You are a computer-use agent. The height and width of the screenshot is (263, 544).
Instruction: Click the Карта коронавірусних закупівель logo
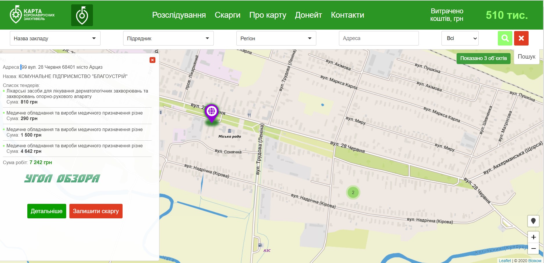pyautogui.click(x=32, y=15)
